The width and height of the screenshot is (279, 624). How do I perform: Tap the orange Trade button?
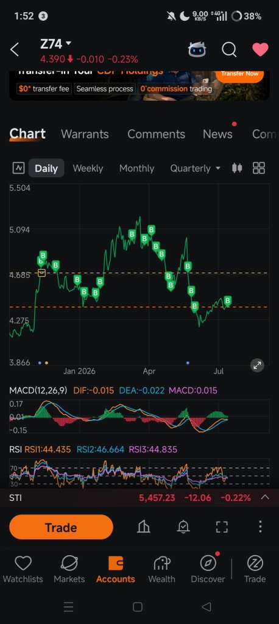pyautogui.click(x=61, y=527)
